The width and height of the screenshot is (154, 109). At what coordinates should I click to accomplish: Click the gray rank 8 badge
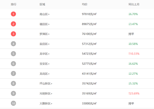click(x=13, y=83)
